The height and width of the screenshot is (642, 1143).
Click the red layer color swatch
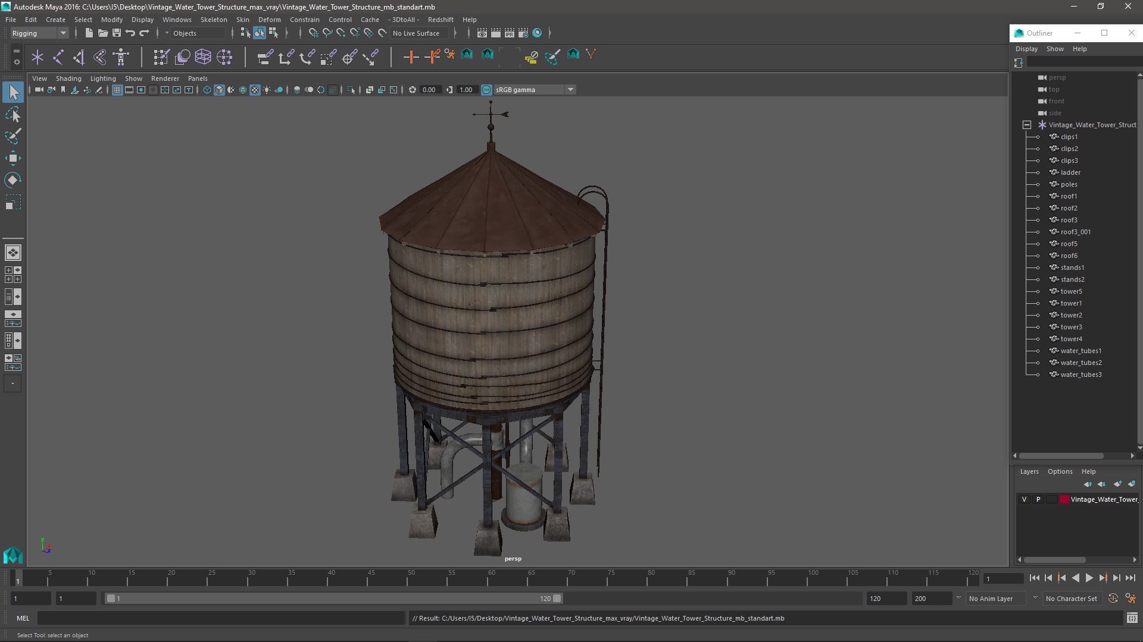pyautogui.click(x=1064, y=499)
